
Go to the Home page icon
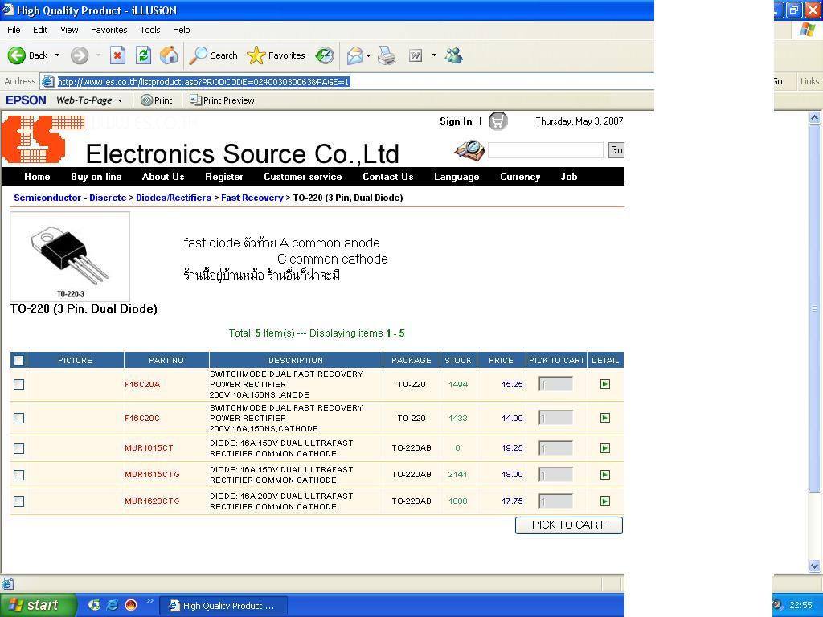(x=169, y=55)
